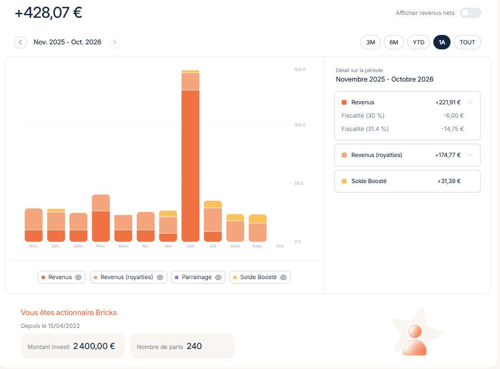Viewport: 500px width, 369px height.
Task: Click the dark orange Revenus swatch in detail panel
Action: pyautogui.click(x=344, y=102)
